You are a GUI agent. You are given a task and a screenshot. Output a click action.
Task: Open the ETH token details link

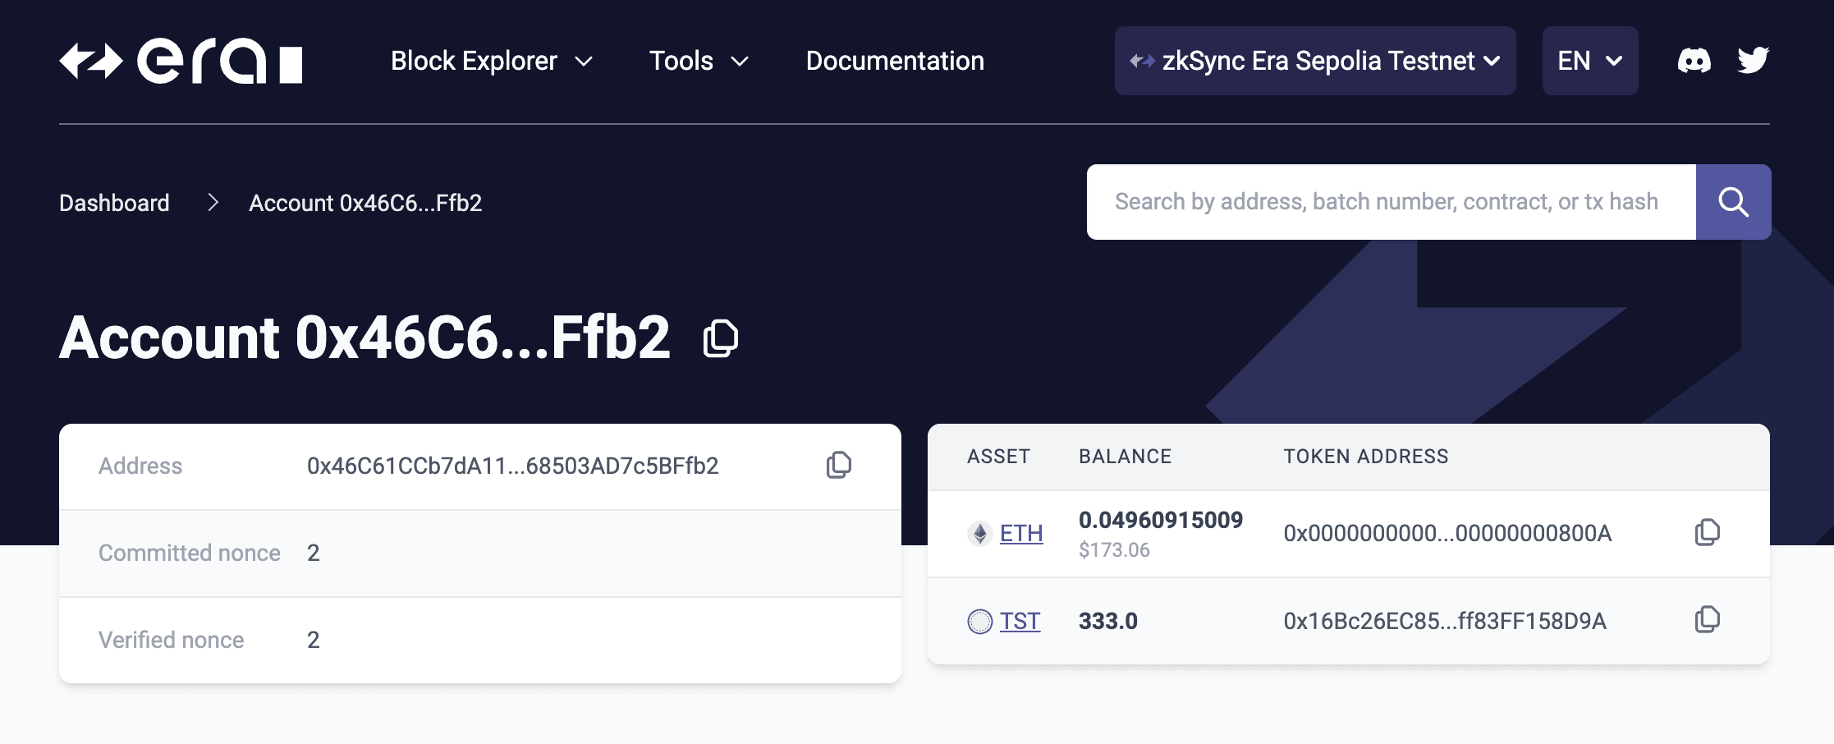coord(1020,533)
